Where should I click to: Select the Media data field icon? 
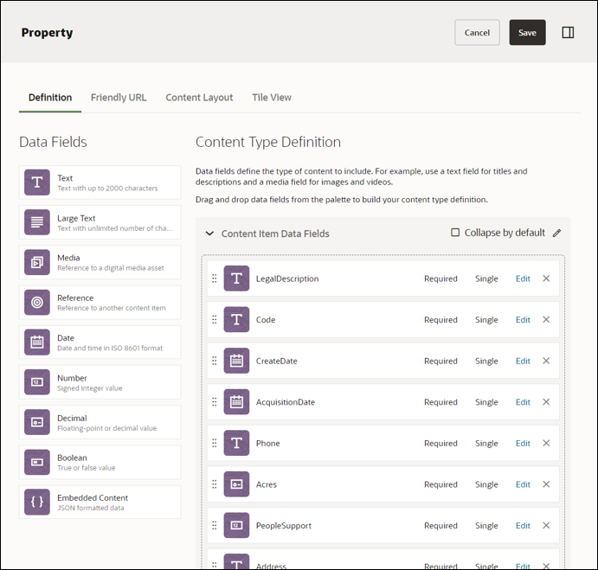pyautogui.click(x=37, y=262)
